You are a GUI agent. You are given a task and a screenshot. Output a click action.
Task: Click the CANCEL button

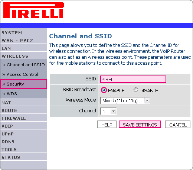pyautogui.click(x=178, y=124)
